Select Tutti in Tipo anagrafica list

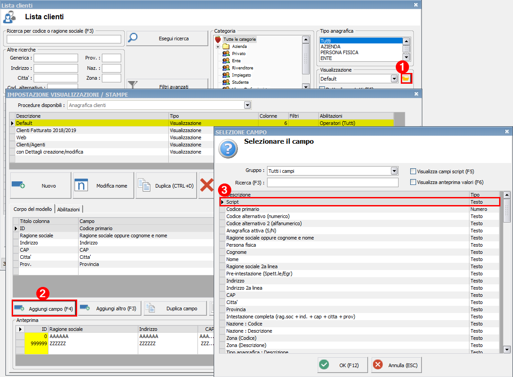coord(361,41)
